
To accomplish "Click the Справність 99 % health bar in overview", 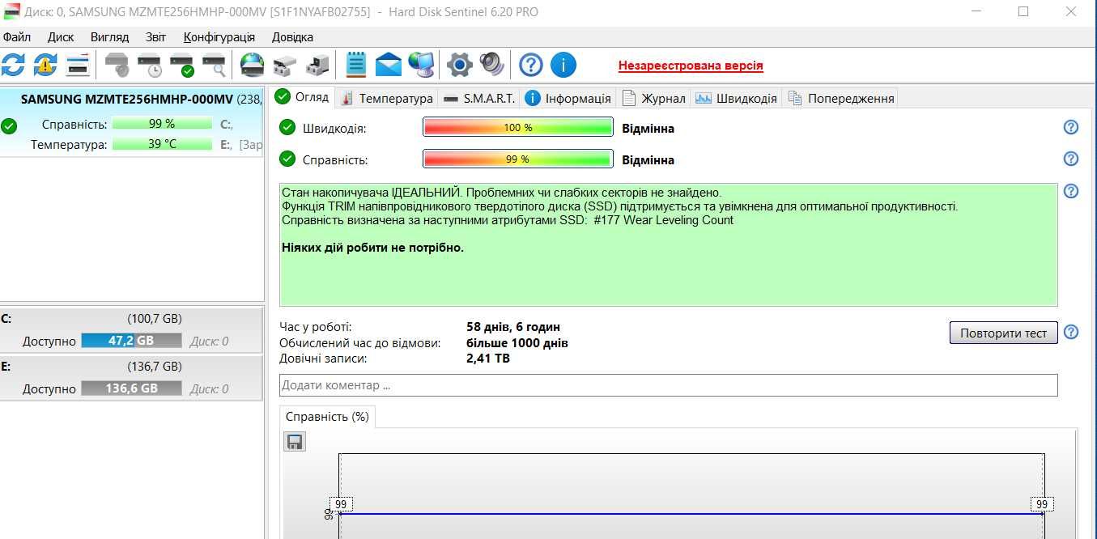I will (x=518, y=159).
